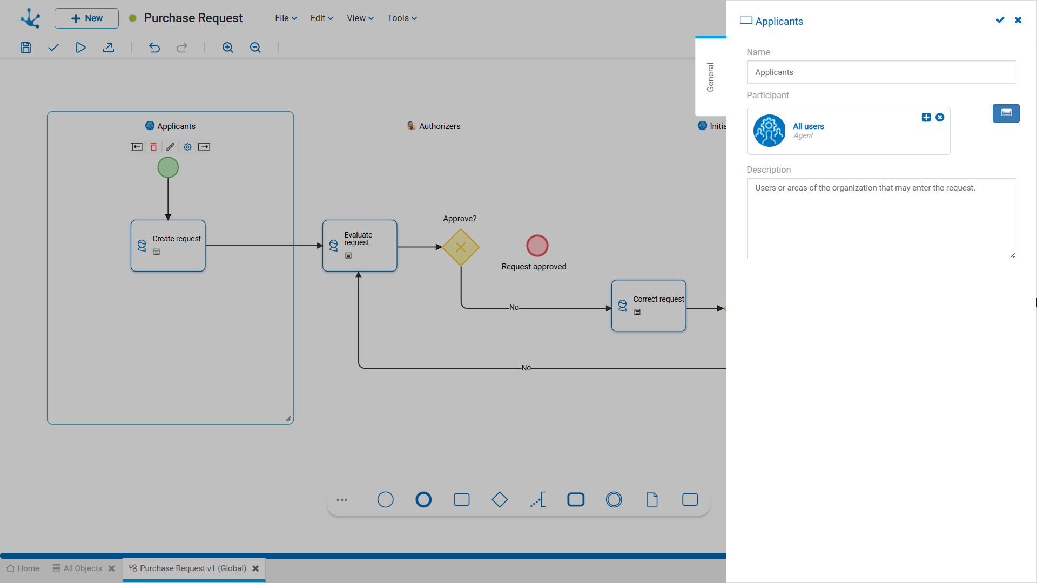1037x583 pixels.
Task: Close the Applicants properties panel
Action: click(x=1018, y=20)
